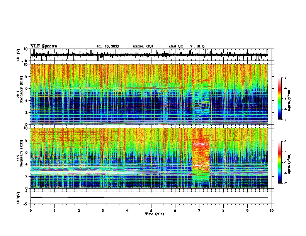Viewport: 306px width, 236px height.
Task: Click the "Time (min)" x-axis label
Action: (155, 214)
